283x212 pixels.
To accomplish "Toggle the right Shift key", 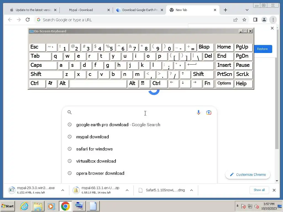I will pyautogui.click(x=203, y=75).
